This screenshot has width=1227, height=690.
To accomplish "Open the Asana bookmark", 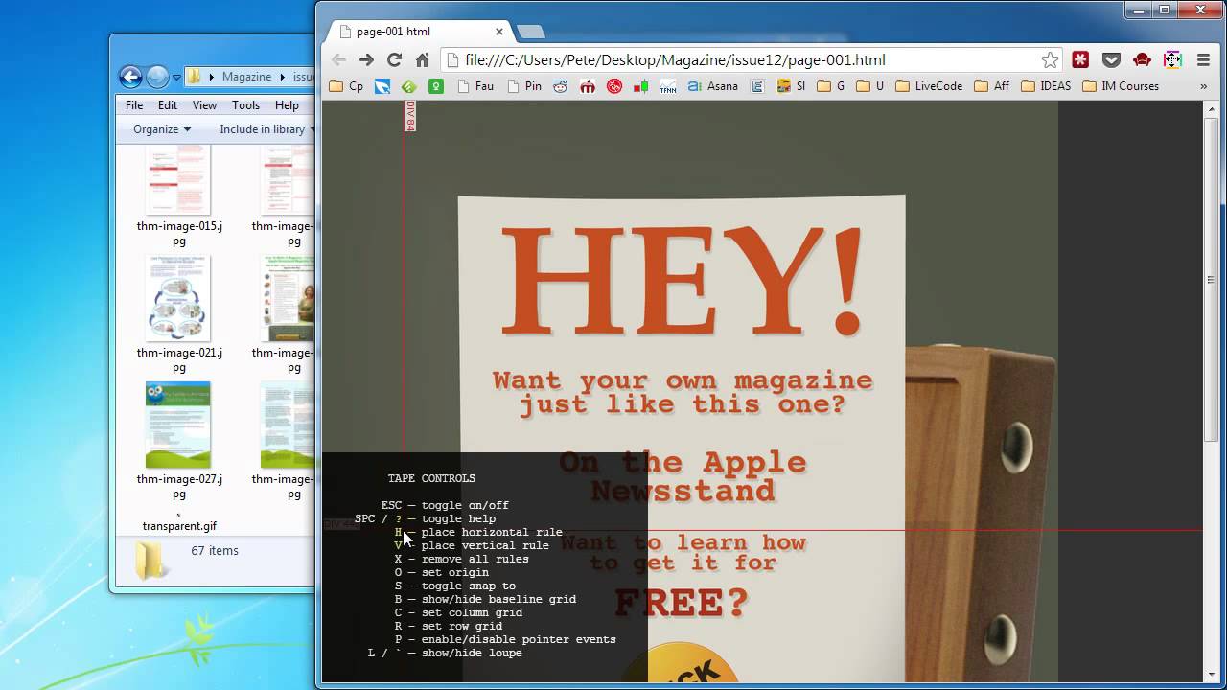I will click(x=713, y=86).
